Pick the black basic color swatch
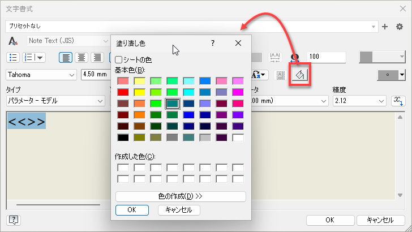The height and width of the screenshot is (232, 412). coord(123,138)
